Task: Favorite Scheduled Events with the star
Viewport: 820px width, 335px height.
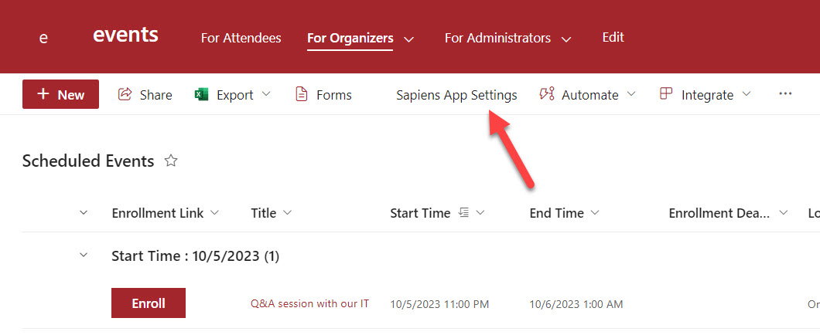Action: [x=171, y=161]
